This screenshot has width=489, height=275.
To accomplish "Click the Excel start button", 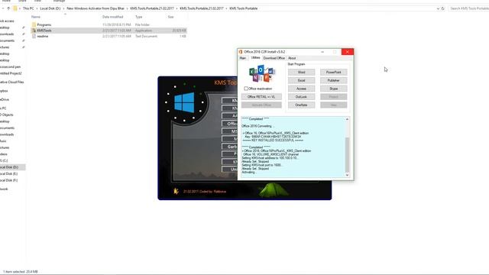I will [x=301, y=80].
